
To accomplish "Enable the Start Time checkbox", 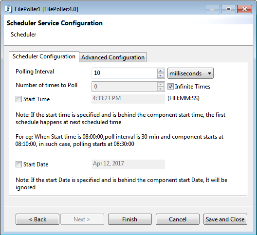I will tap(18, 99).
